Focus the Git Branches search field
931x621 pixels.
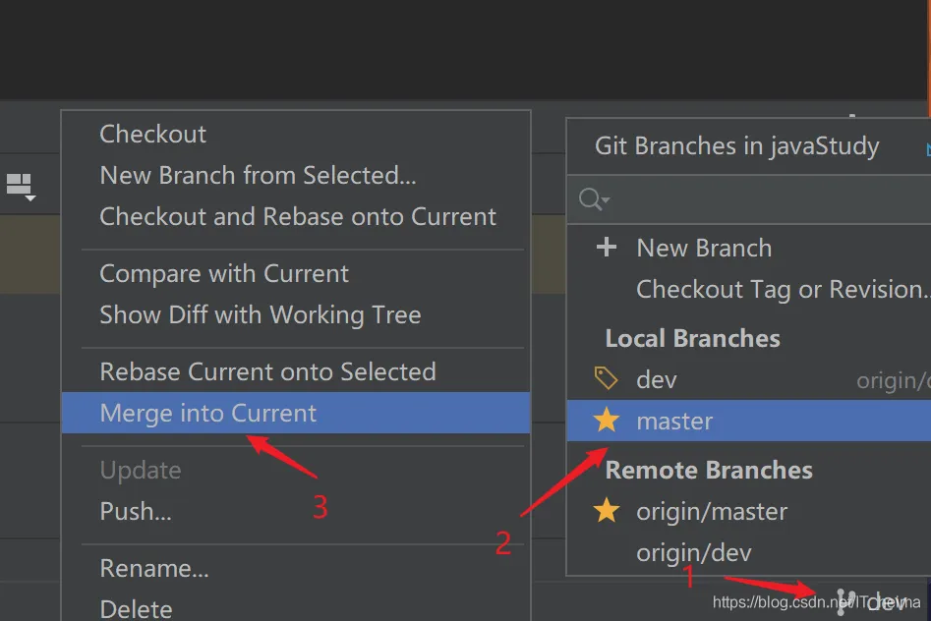pyautogui.click(x=767, y=200)
